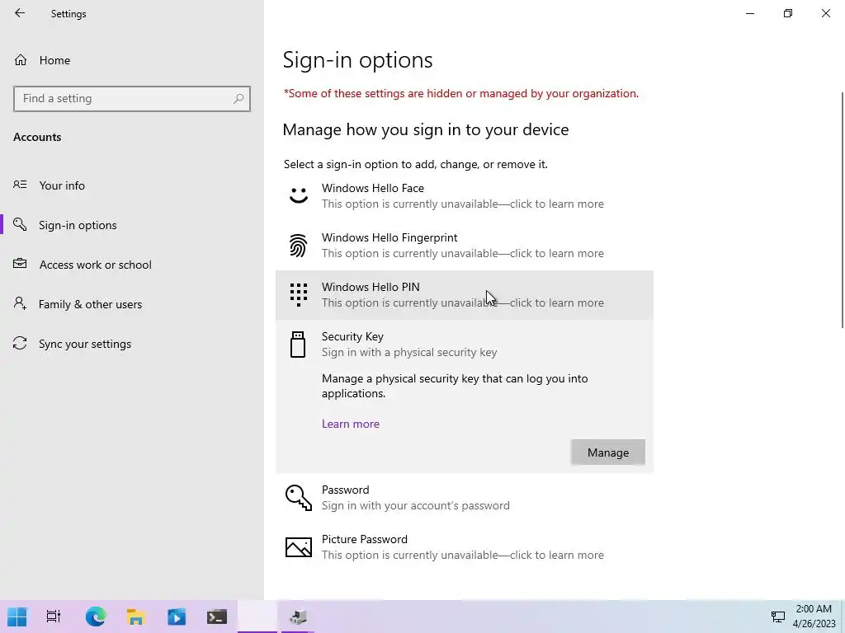845x633 pixels.
Task: Click the Manage button for Security Key
Action: (x=608, y=452)
